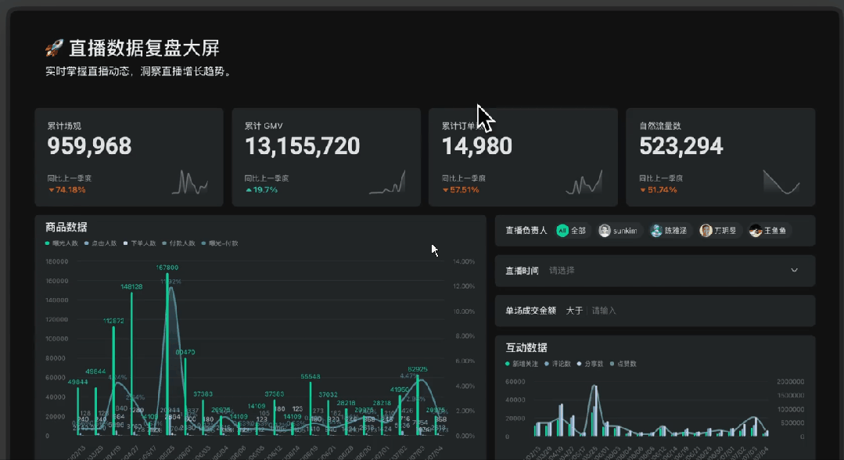Click the sparkline in 自然流量数 card

pos(781,182)
